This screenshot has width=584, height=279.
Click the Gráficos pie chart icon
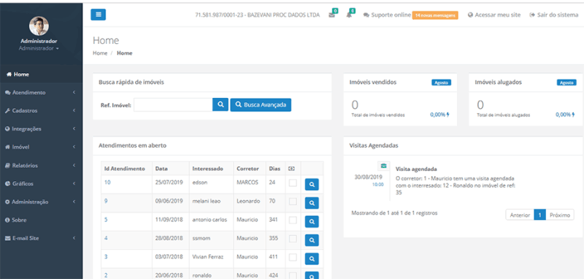[7, 183]
